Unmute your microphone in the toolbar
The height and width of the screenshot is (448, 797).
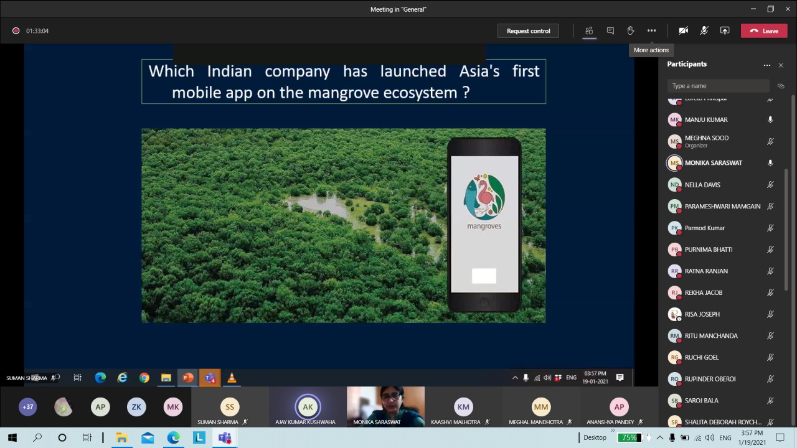(x=704, y=30)
